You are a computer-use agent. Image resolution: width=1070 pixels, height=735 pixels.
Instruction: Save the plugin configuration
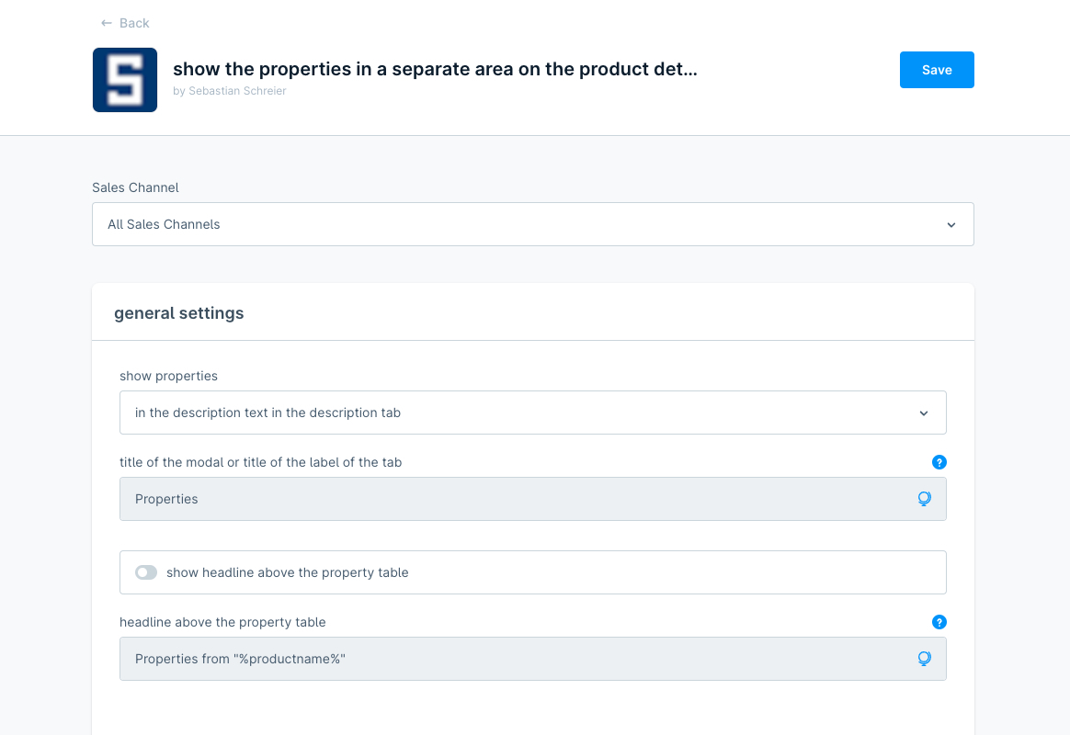937,70
